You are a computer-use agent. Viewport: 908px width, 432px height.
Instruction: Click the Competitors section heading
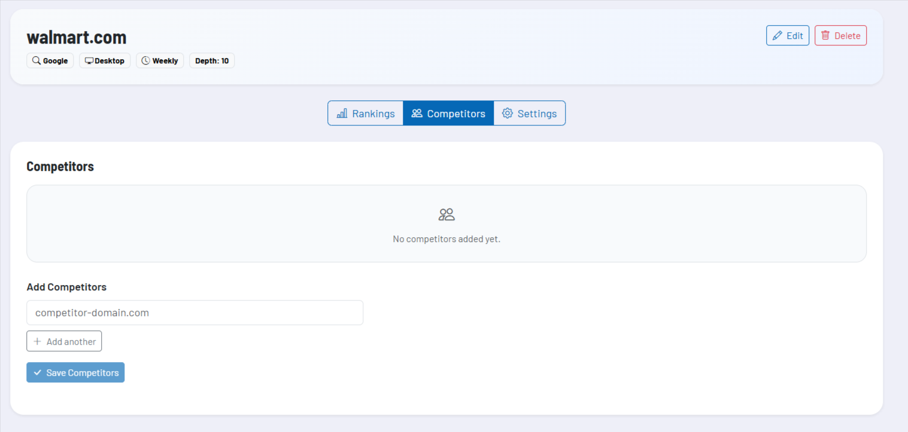point(60,166)
